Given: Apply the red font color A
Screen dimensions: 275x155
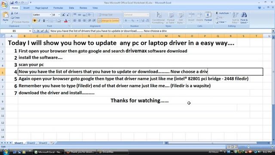Looking at the screenshot, I should point(66,21).
